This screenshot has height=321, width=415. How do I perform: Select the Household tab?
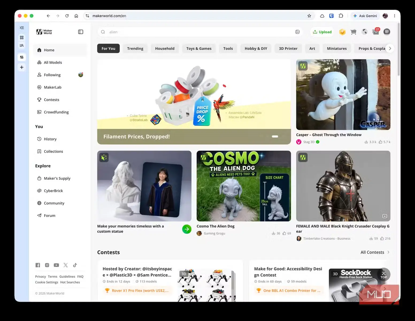click(x=165, y=48)
